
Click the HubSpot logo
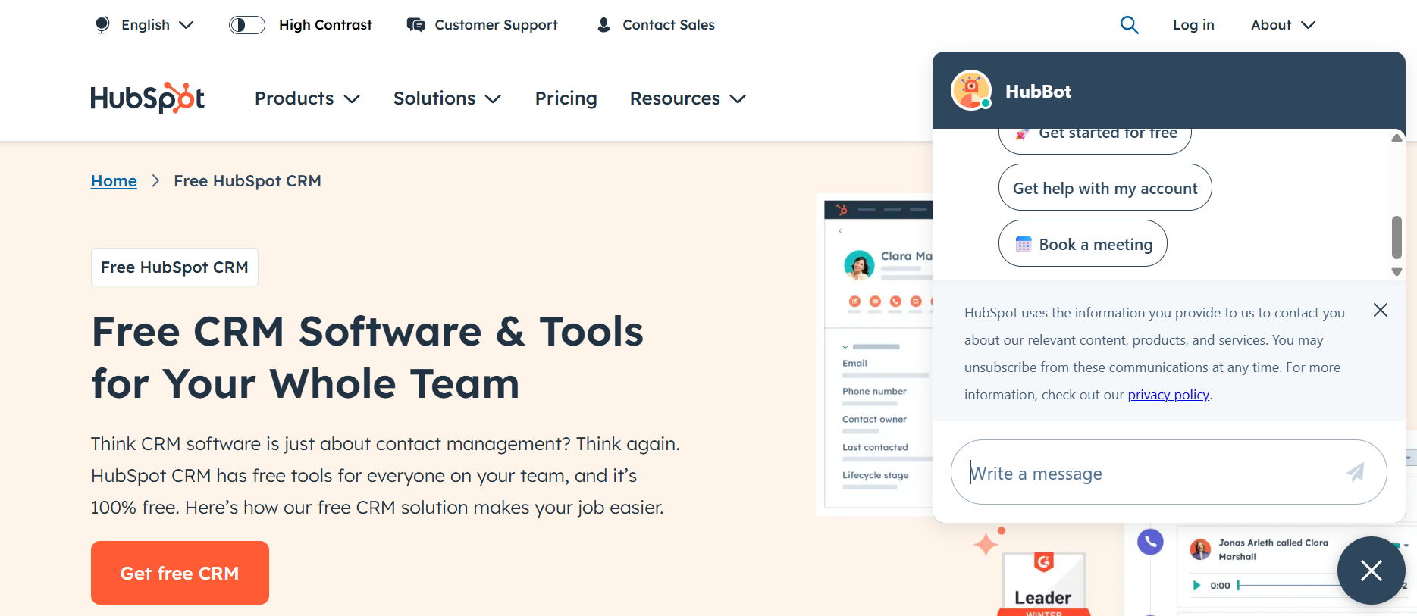pos(148,98)
